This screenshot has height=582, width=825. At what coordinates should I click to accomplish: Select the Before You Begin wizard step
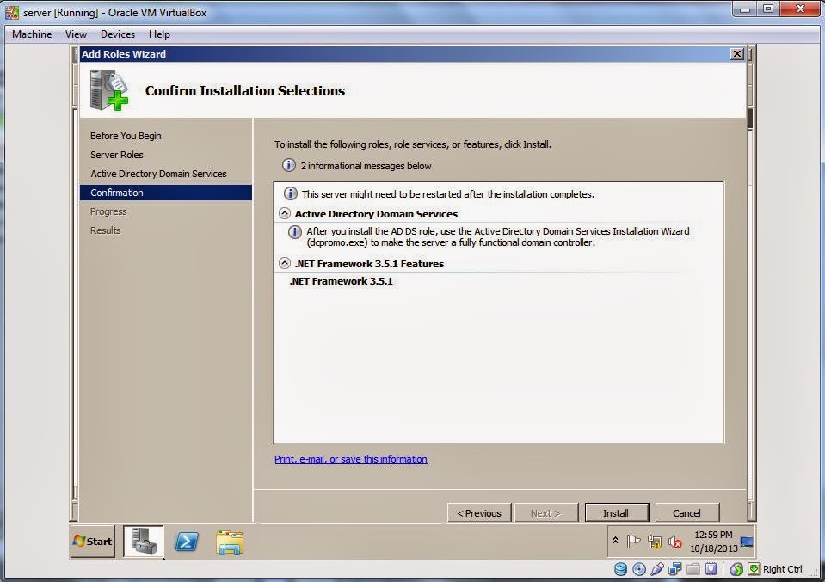[126, 136]
